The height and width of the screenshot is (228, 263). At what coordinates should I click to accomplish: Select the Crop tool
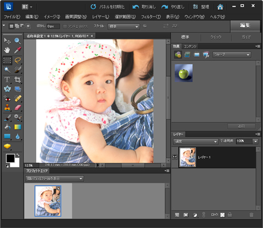click(18, 80)
